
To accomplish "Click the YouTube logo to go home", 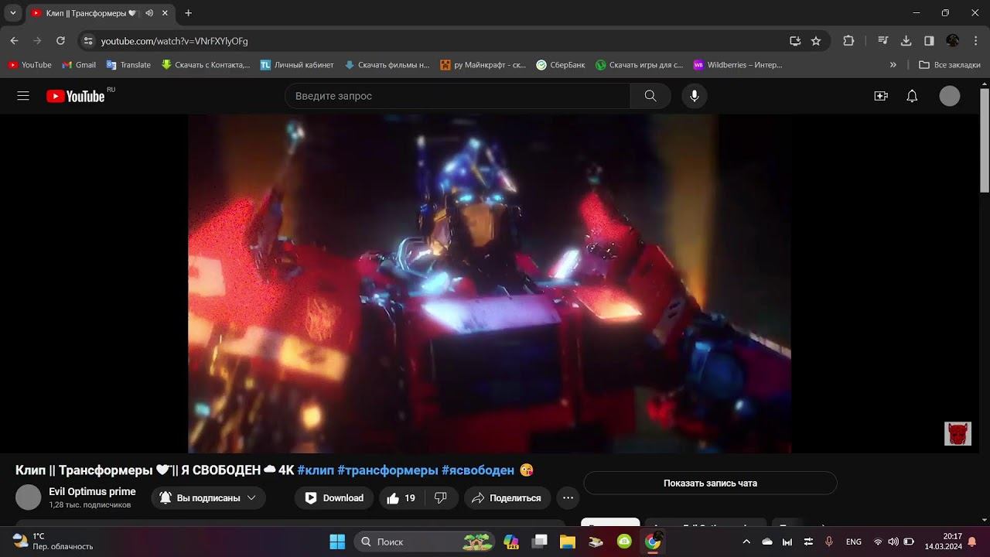I will click(x=76, y=96).
